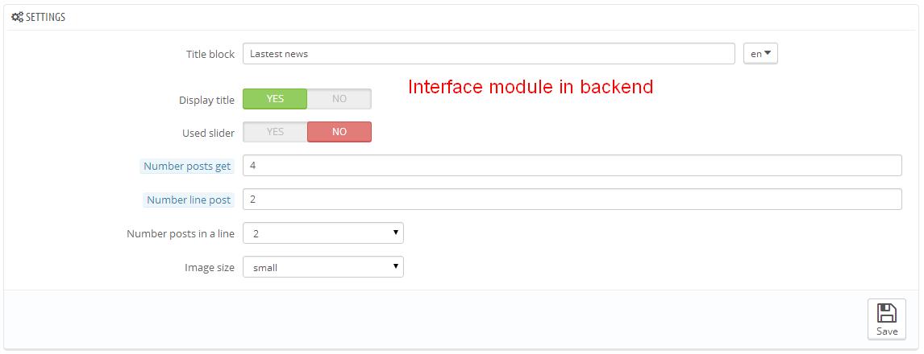The height and width of the screenshot is (354, 924).
Task: Click the 'Image size' label text
Action: [x=210, y=268]
